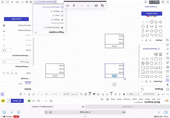Open the Page 1 dropdown
Viewport: 170px width, 118px height.
click(x=154, y=2)
